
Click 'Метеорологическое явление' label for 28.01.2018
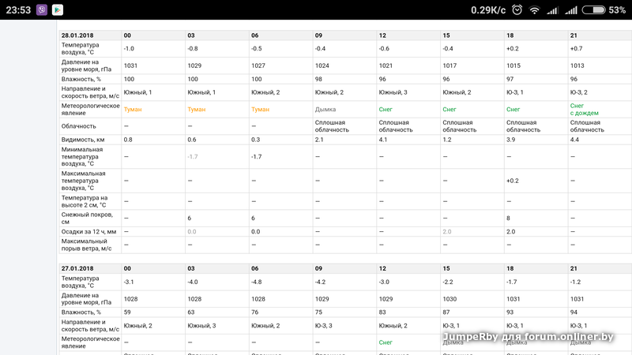(x=90, y=110)
